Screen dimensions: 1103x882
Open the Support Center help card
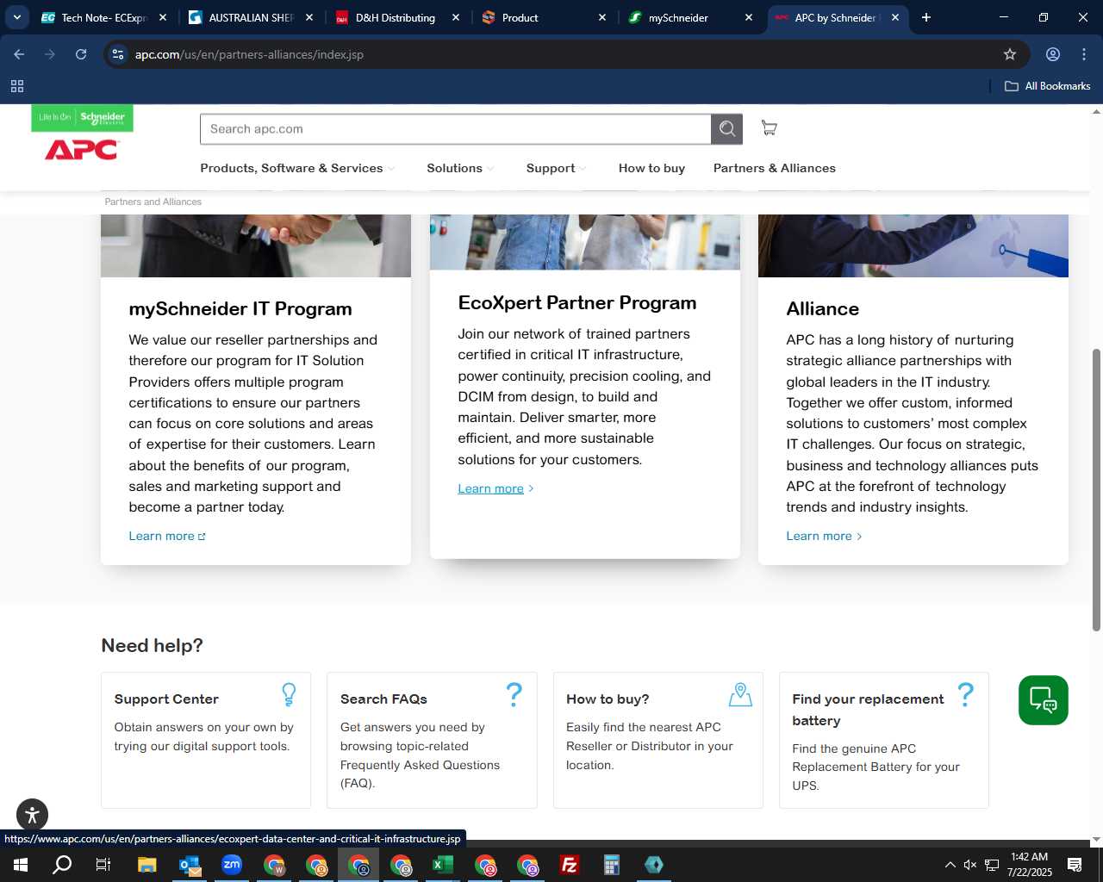[206, 740]
